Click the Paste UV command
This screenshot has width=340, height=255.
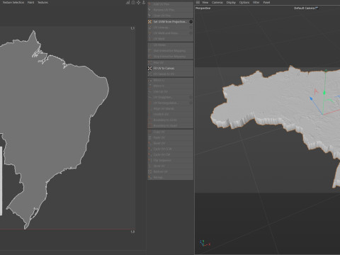click(x=170, y=137)
